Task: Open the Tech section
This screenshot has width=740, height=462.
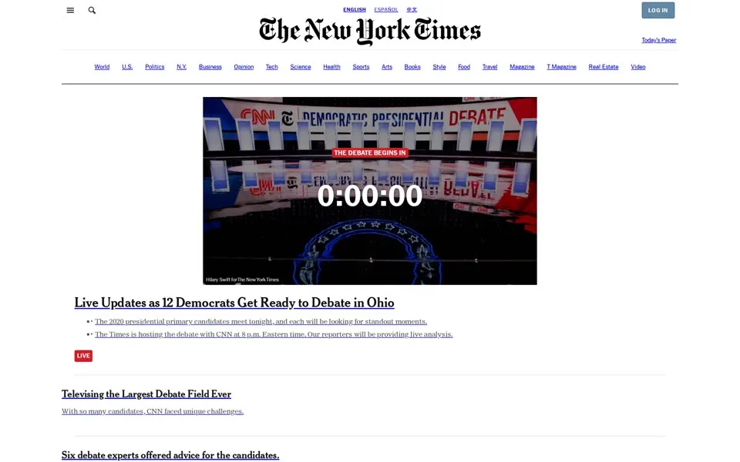Action: [x=272, y=67]
